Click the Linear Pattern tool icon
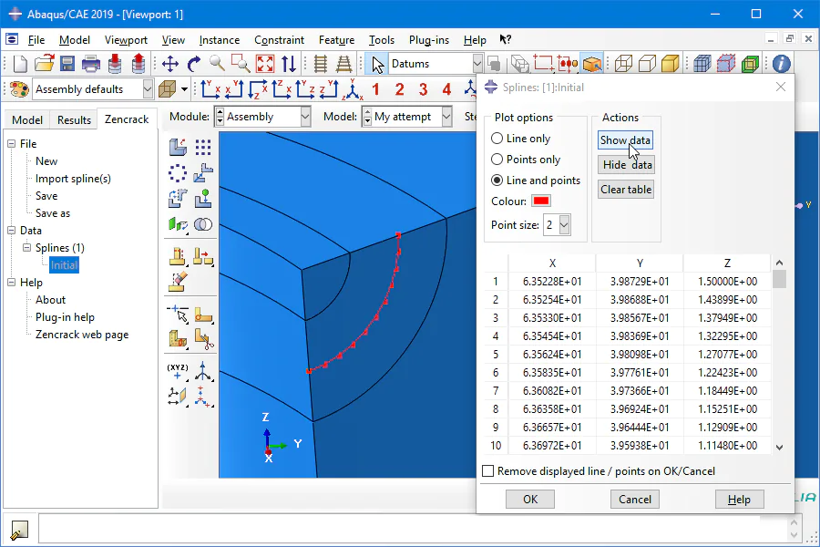This screenshot has width=820, height=547. 203,147
